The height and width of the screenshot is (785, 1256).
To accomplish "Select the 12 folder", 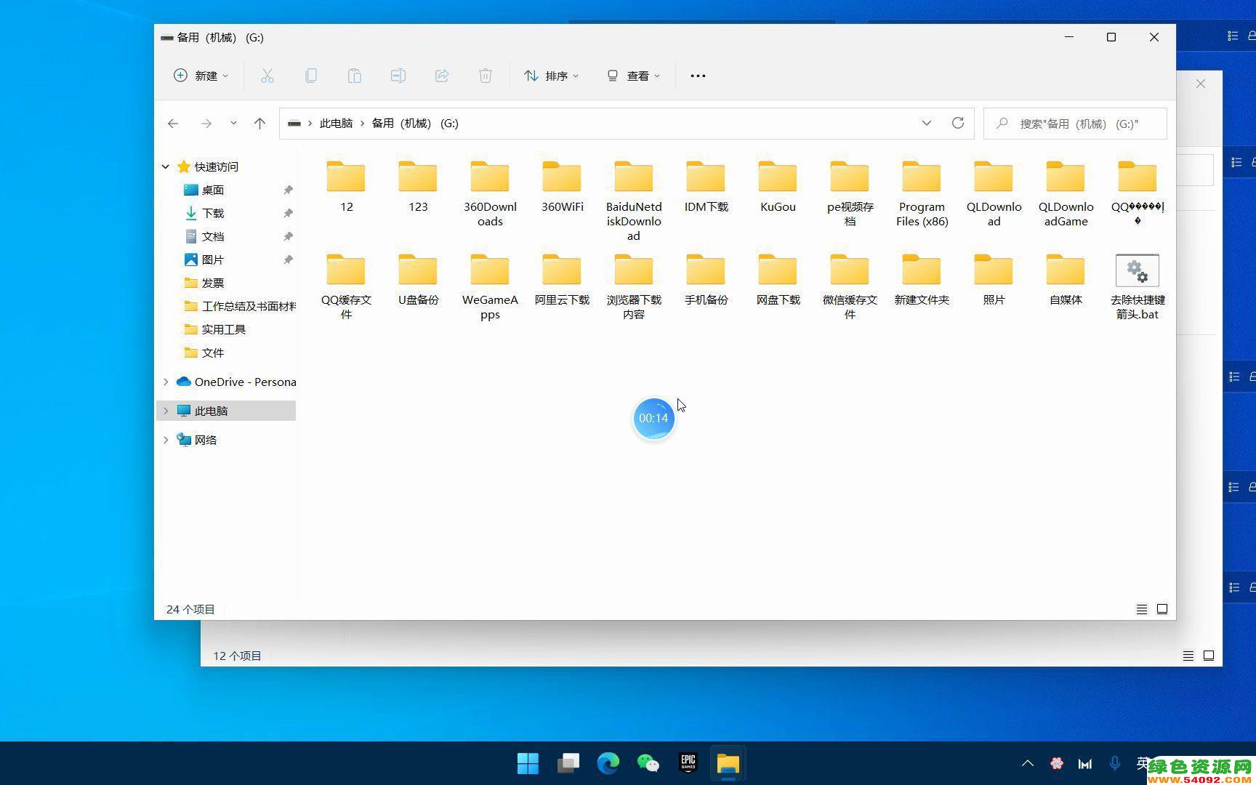I will [x=346, y=187].
